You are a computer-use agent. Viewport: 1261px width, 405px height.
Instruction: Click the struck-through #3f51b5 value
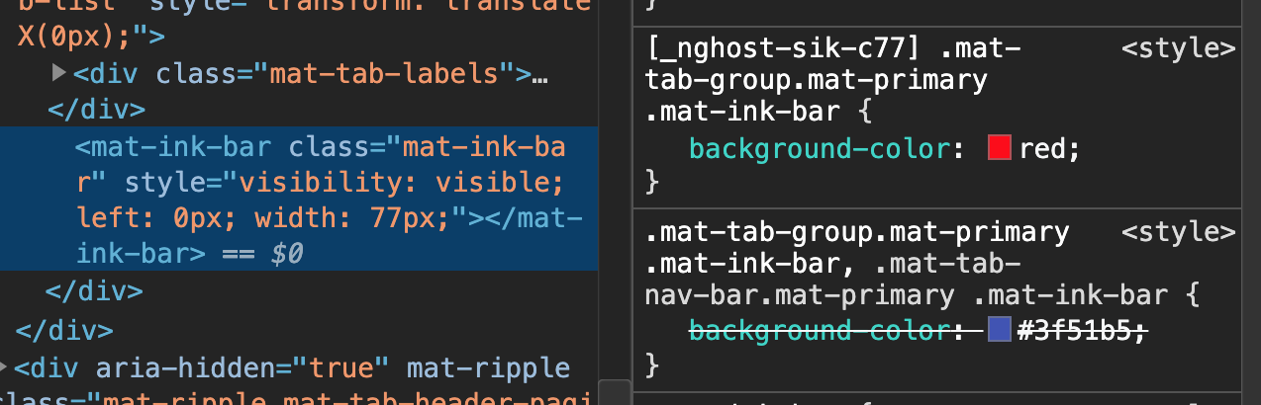(x=1077, y=329)
